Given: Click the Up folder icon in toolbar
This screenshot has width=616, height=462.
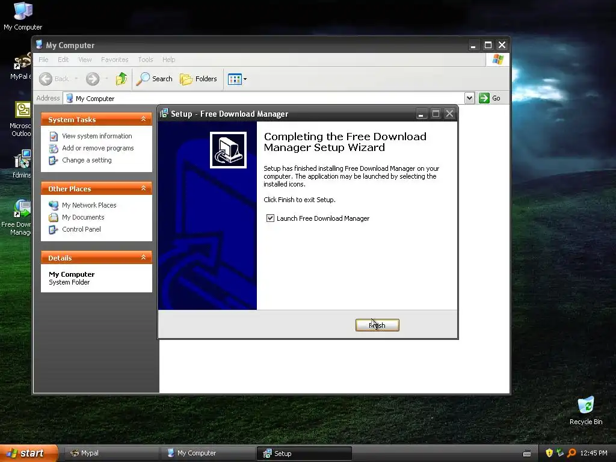Looking at the screenshot, I should pos(122,79).
